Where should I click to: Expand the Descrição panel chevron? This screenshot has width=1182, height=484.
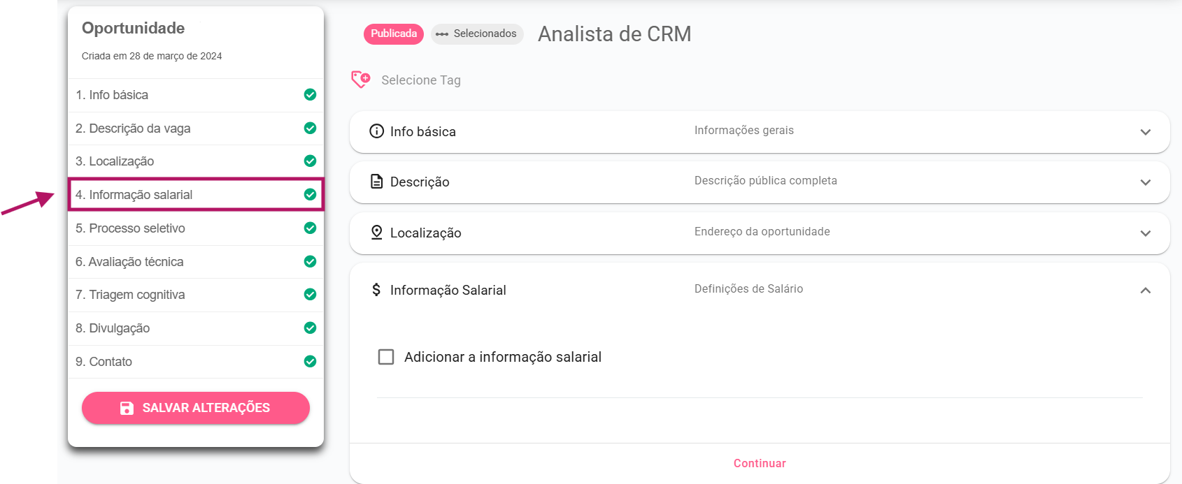[x=1145, y=182]
